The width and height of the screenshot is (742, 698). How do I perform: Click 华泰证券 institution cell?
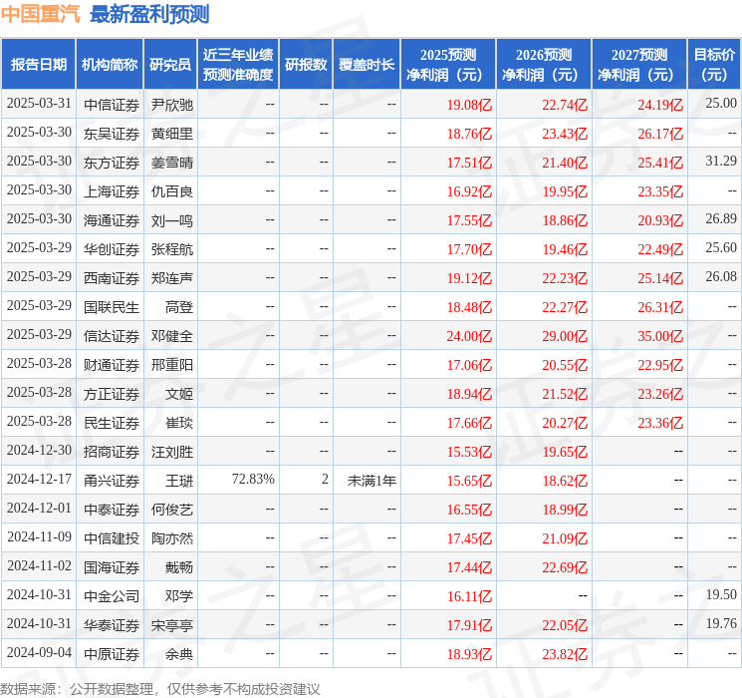tap(112, 625)
